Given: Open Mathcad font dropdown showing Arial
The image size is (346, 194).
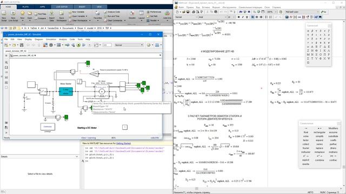Looking at the screenshot, I should tap(212, 17).
